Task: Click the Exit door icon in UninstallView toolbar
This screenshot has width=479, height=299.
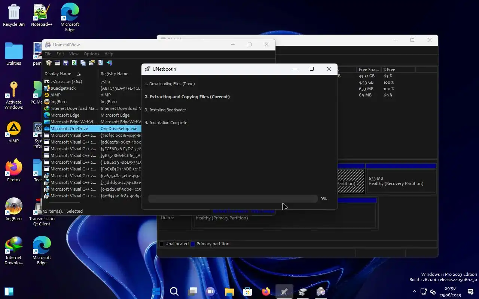Action: click(x=109, y=63)
